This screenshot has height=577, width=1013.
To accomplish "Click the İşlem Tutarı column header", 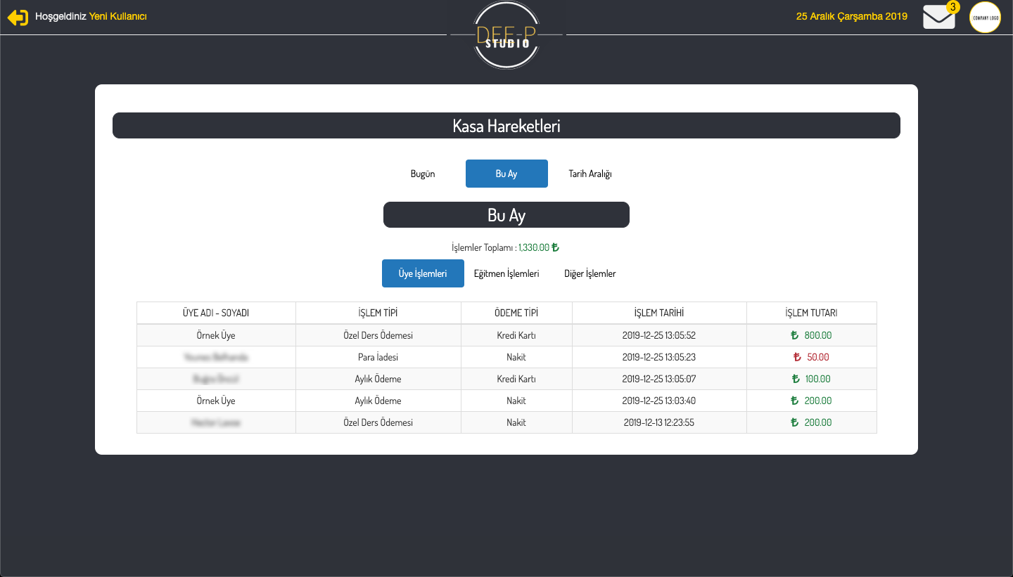I will tap(811, 313).
